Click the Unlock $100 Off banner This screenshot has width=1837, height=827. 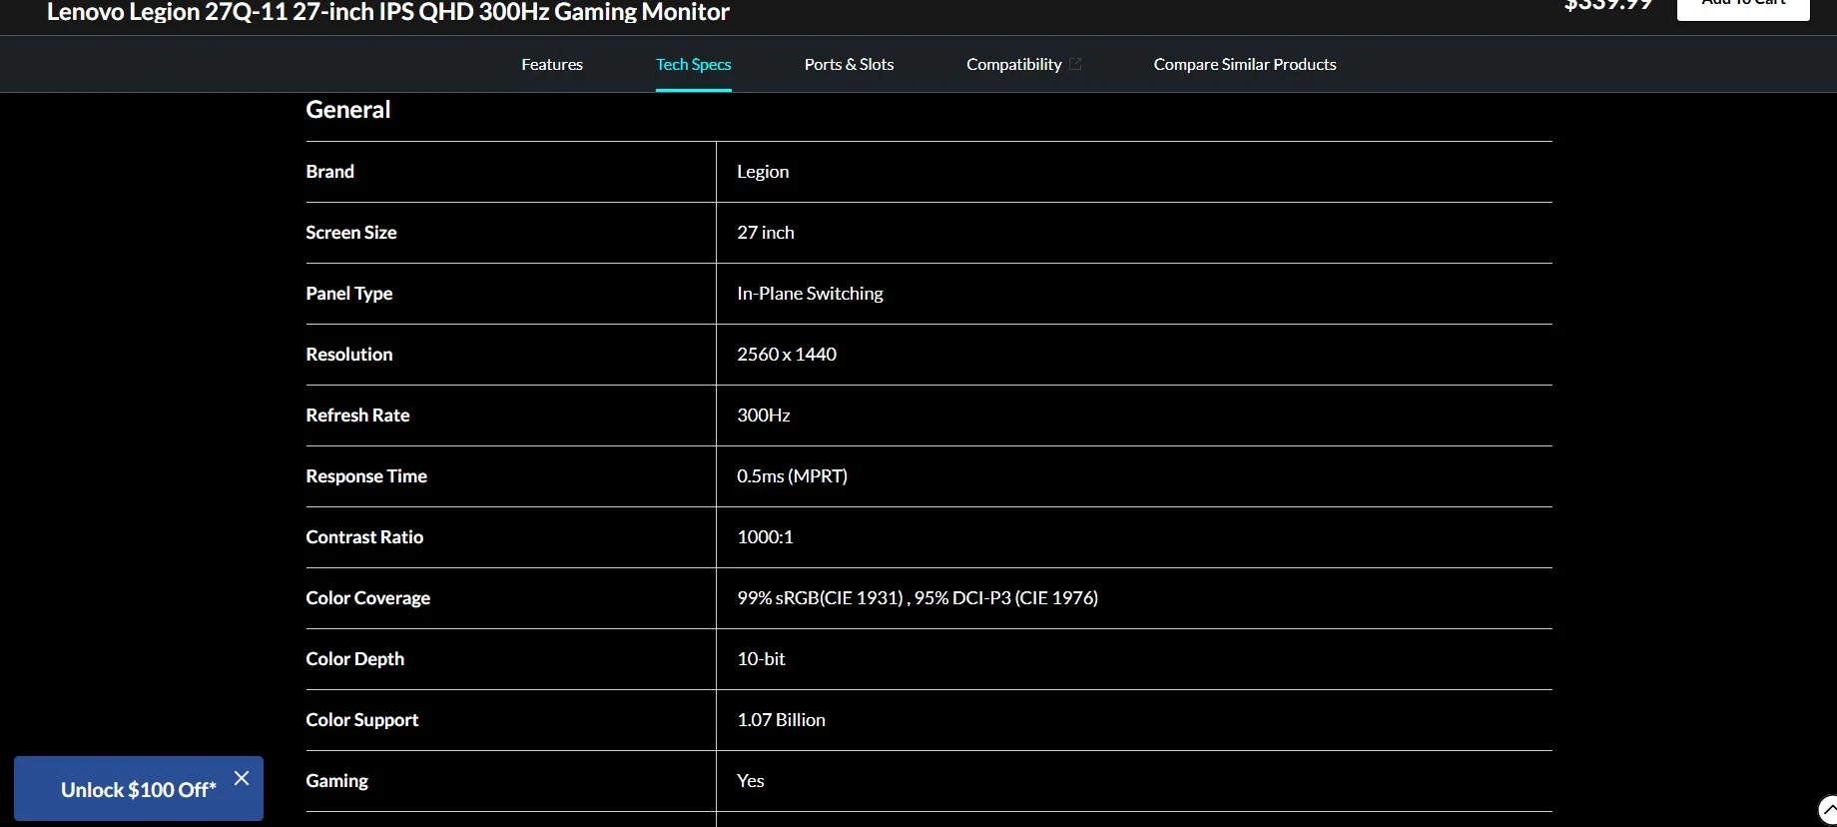139,789
